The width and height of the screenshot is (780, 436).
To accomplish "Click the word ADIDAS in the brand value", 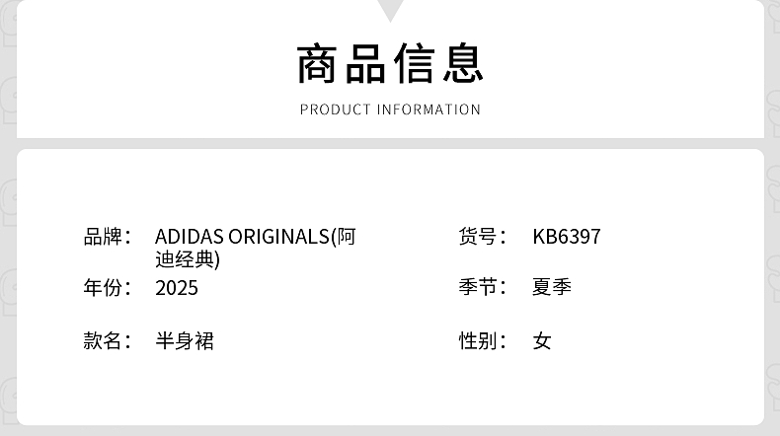I will (x=190, y=237).
